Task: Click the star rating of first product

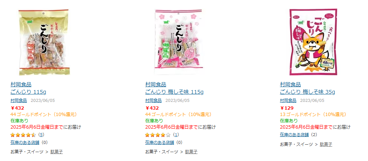Action: point(23,135)
